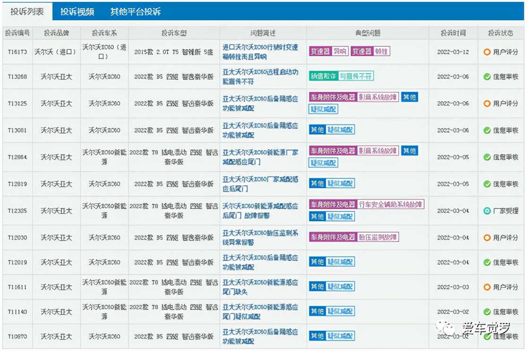Click the 投诉车型 column header

point(174,33)
